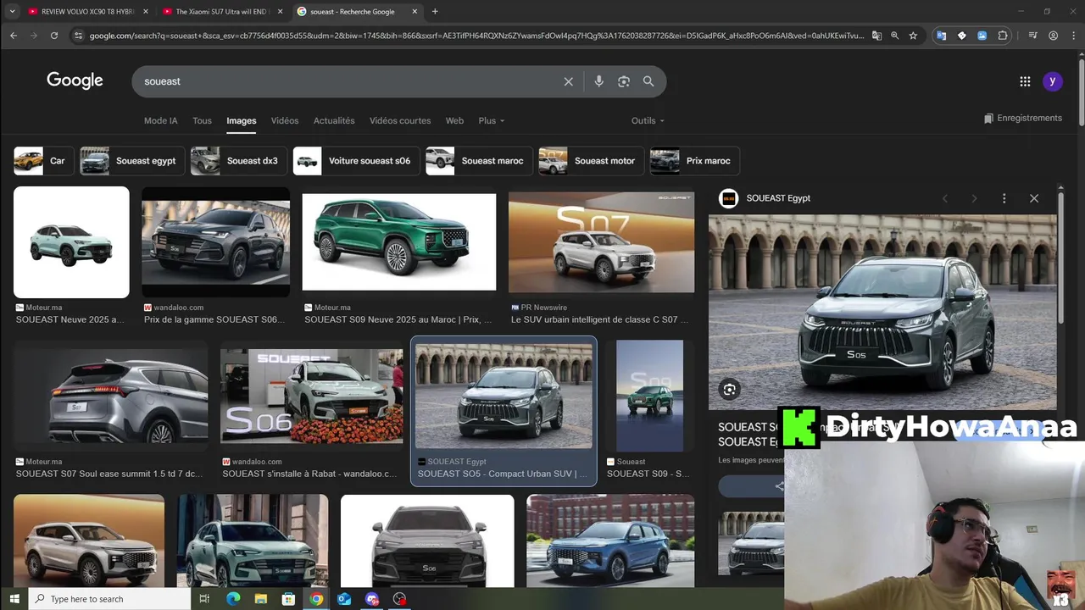Go to the Google homepage logo
The height and width of the screenshot is (610, 1085).
(75, 80)
